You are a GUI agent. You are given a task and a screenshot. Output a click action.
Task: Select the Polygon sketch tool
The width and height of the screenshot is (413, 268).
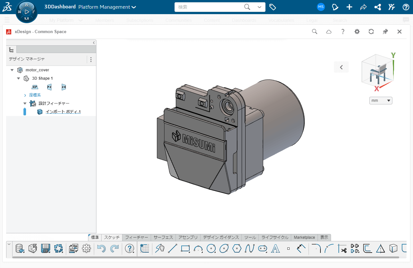[x=237, y=248]
